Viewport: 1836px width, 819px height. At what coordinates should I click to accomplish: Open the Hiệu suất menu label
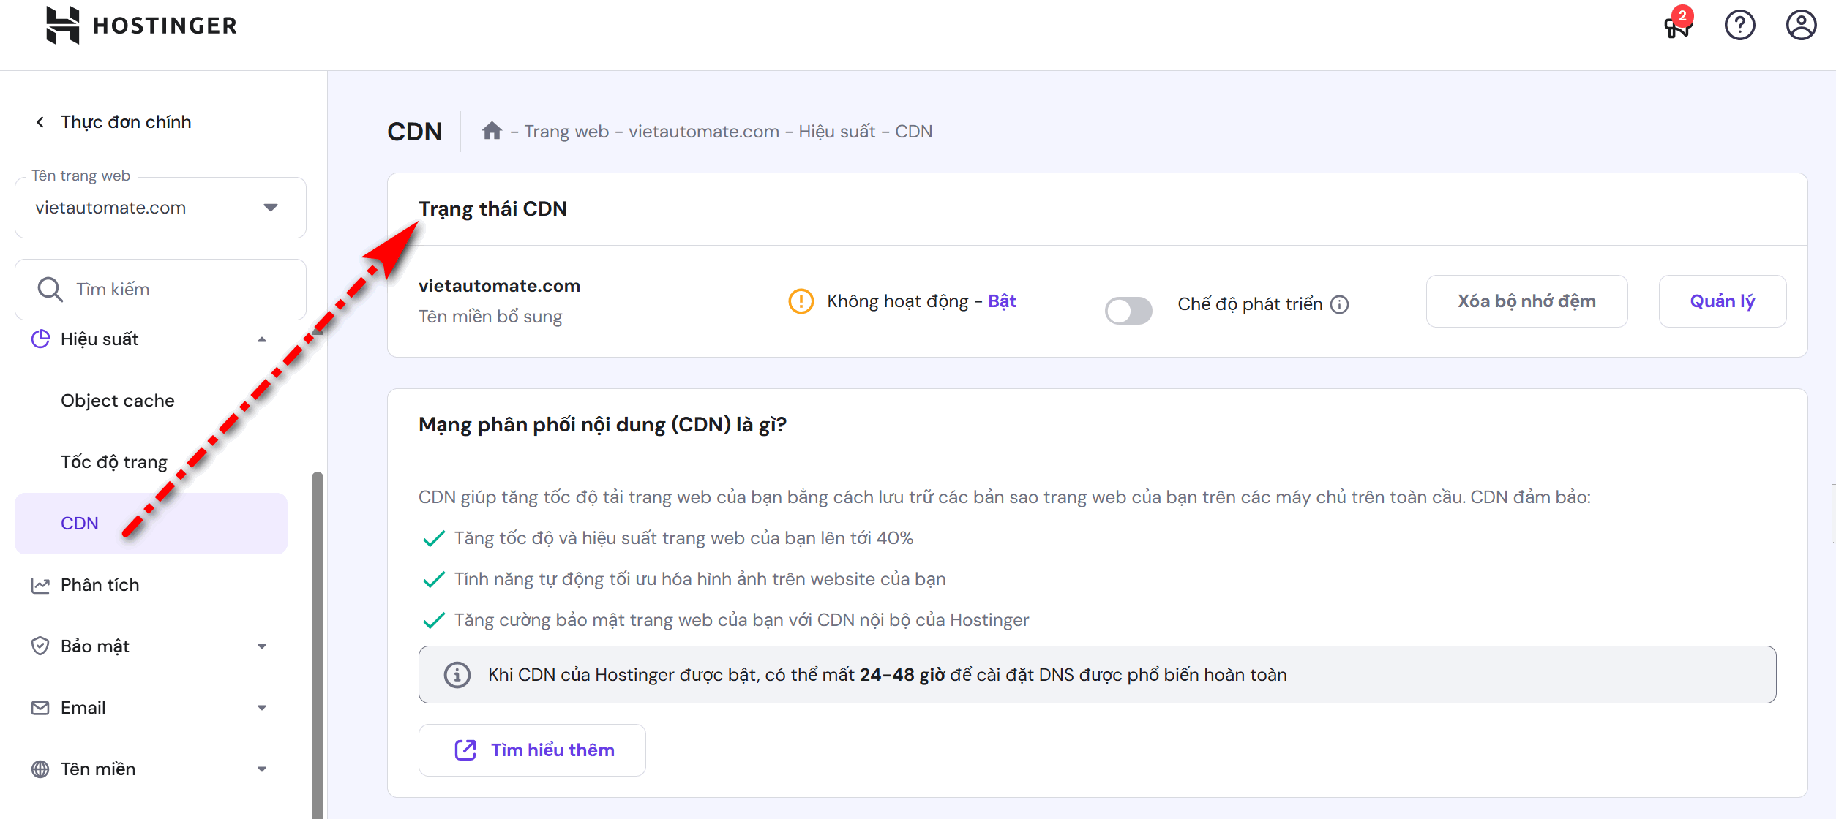(100, 339)
